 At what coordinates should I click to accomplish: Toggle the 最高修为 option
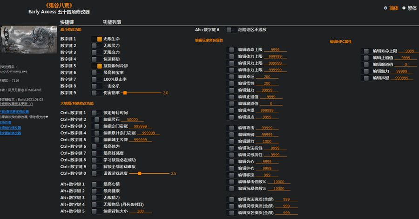click(95, 146)
